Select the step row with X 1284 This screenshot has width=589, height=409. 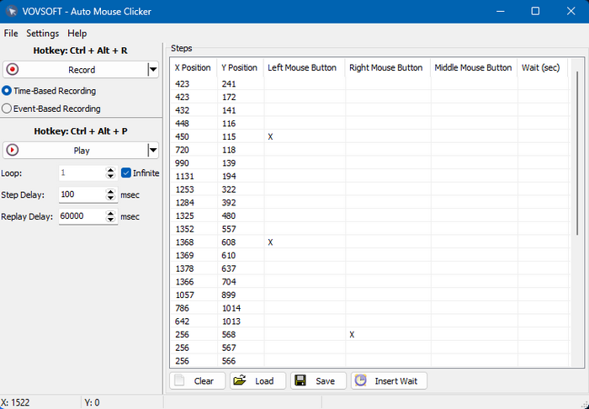[369, 203]
